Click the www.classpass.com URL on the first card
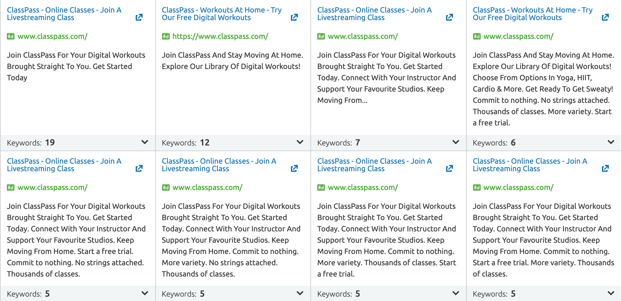This screenshot has height=301, width=622. [x=52, y=36]
